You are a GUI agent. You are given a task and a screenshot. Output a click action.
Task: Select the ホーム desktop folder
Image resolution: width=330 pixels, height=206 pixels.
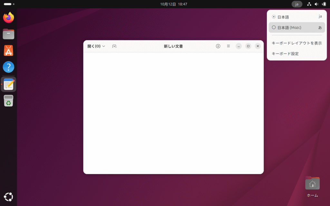[x=312, y=184]
